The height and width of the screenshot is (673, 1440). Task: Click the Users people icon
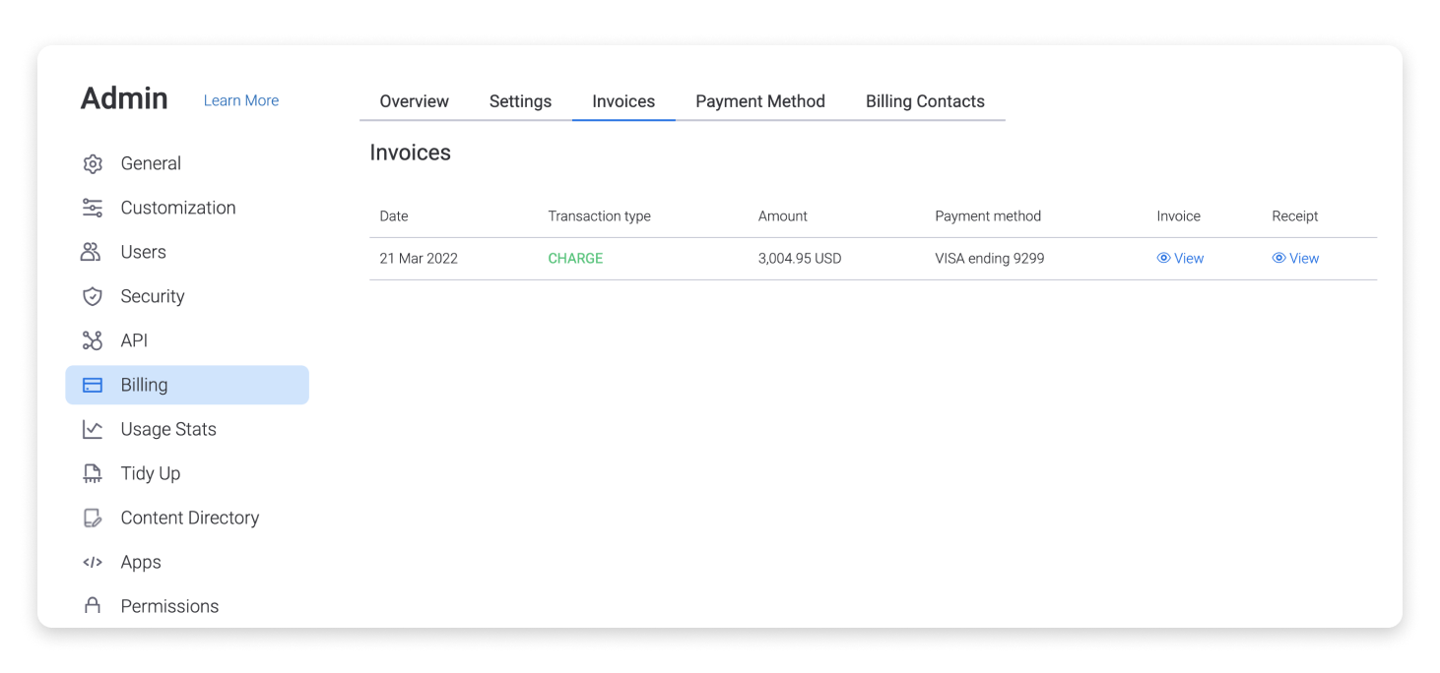pos(91,252)
